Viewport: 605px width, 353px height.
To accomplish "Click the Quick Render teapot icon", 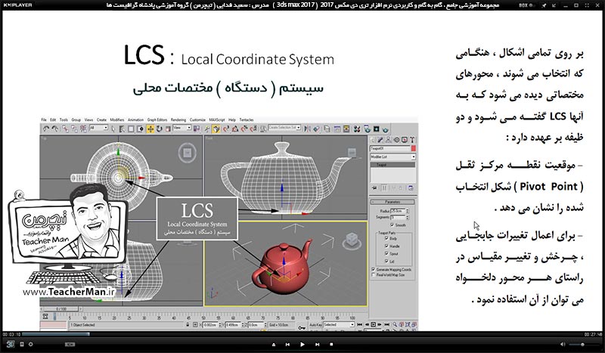I will coord(386,129).
